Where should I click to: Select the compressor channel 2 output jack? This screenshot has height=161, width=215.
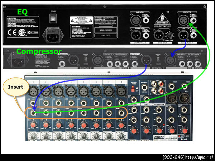point(62,64)
